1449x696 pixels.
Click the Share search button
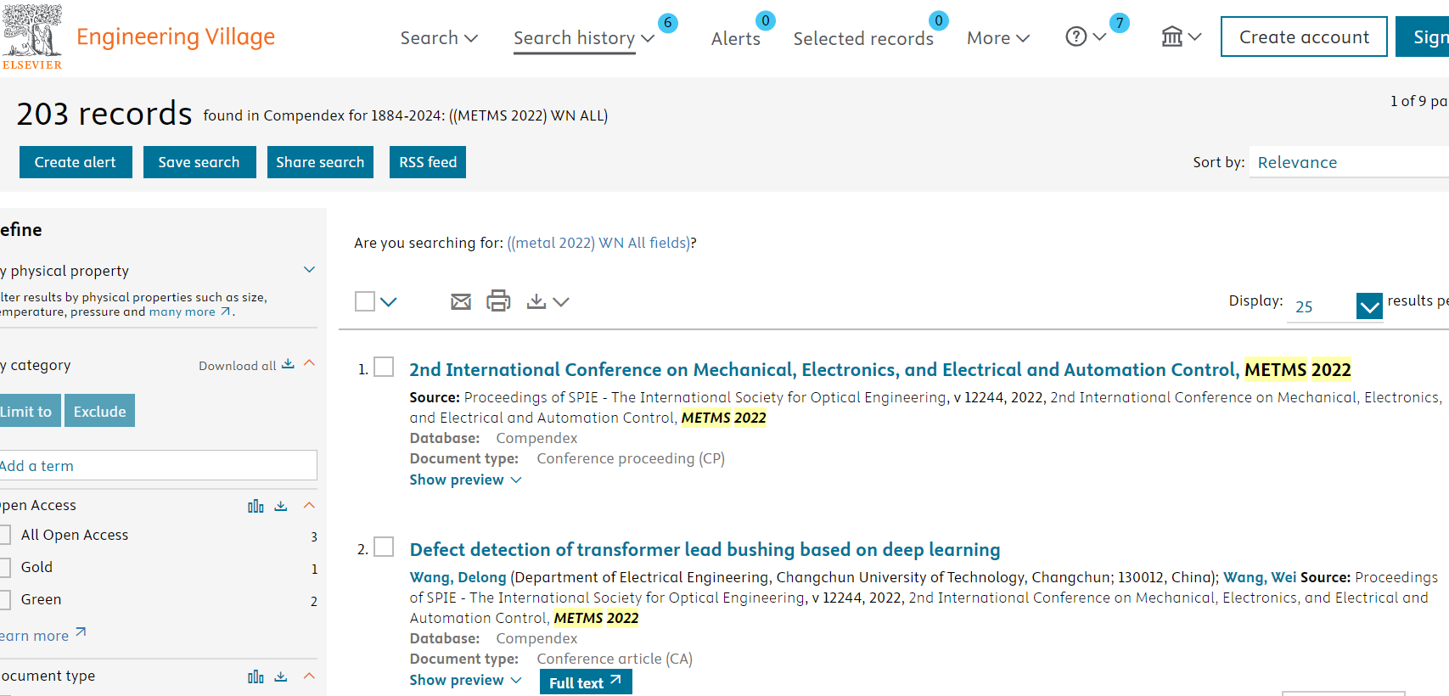pos(320,162)
